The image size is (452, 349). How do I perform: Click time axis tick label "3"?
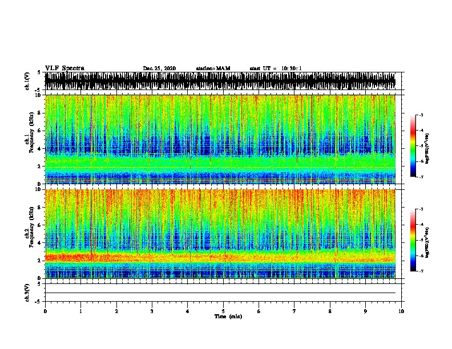coord(152,311)
